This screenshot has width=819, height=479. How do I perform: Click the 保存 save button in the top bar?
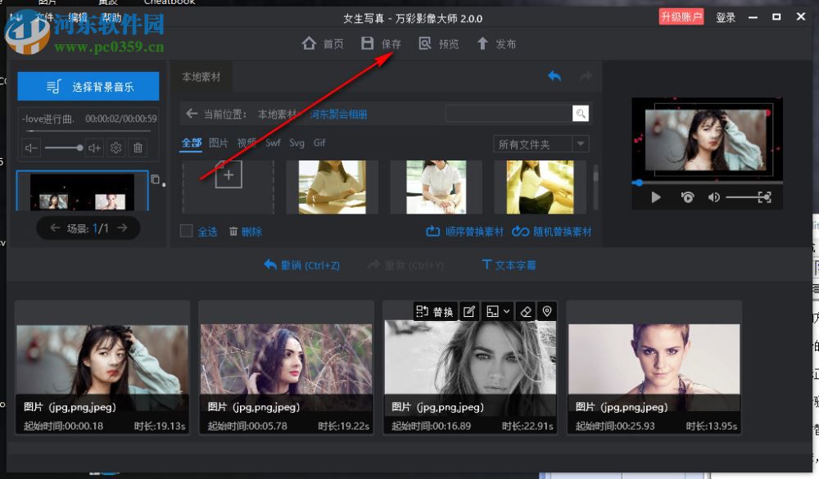tap(381, 43)
